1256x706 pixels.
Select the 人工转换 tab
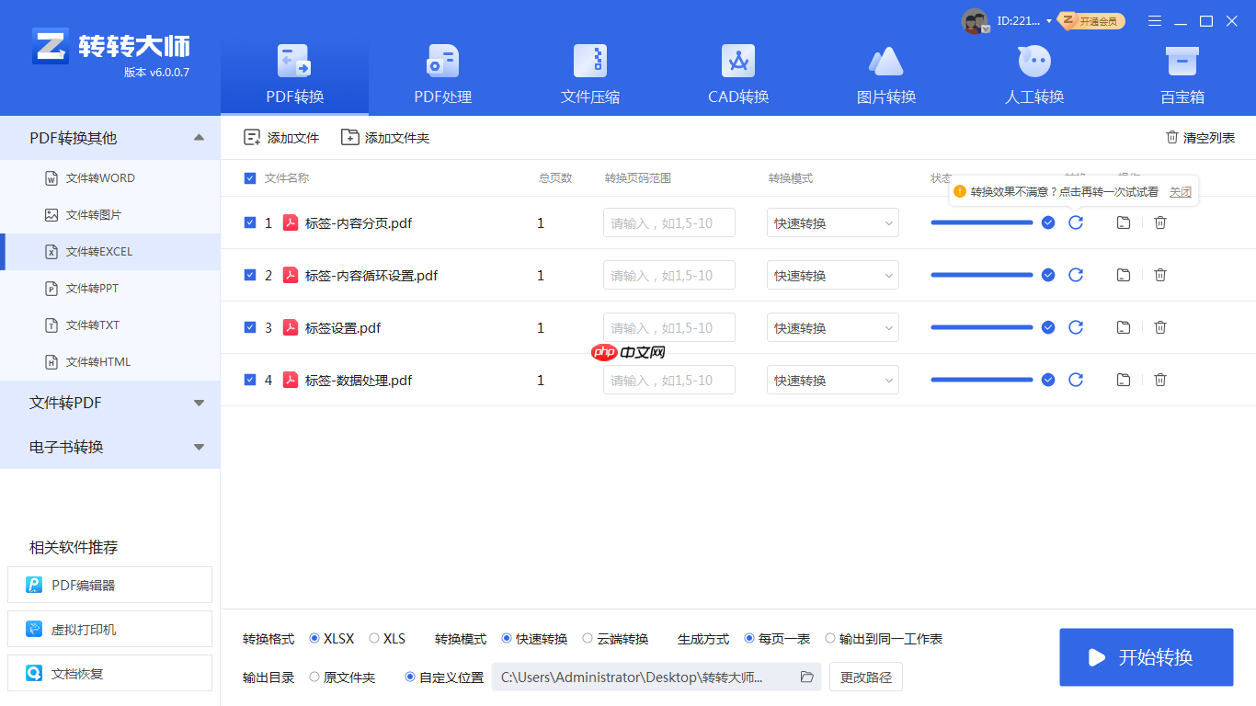coord(1034,74)
